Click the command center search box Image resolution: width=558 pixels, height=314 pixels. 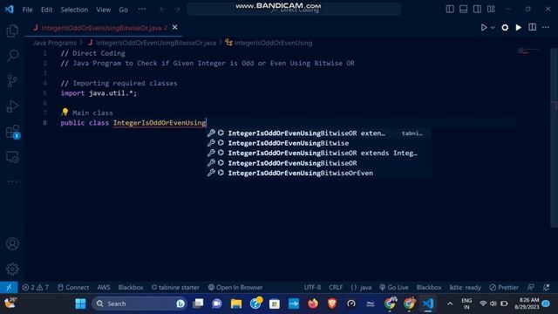click(x=294, y=10)
